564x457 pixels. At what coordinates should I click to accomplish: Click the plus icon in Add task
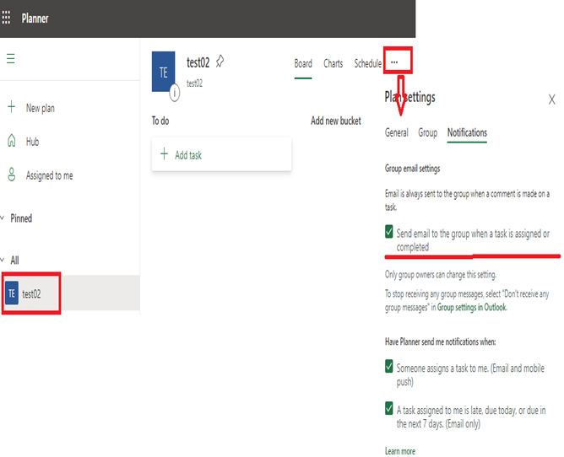coord(164,153)
